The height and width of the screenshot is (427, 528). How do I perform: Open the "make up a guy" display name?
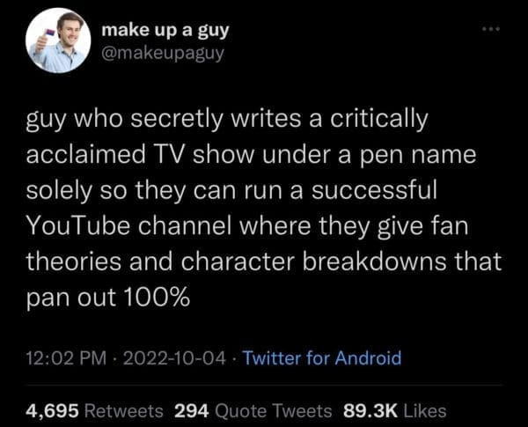pos(165,30)
